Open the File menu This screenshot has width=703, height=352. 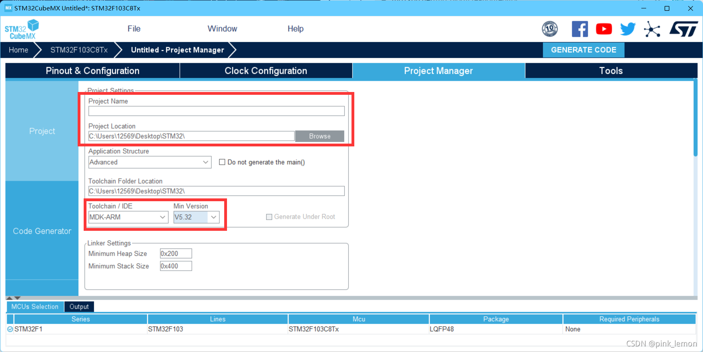tap(134, 29)
